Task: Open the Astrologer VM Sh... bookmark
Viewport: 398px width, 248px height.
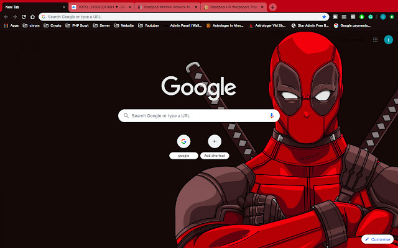Action: coord(267,25)
